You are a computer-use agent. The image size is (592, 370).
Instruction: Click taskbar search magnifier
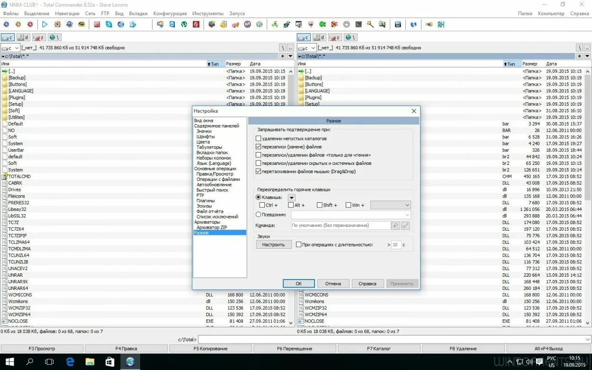pos(29,362)
